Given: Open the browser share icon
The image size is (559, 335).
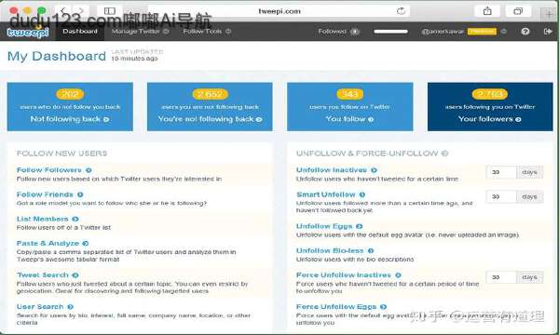Looking at the screenshot, I should click(x=487, y=11).
